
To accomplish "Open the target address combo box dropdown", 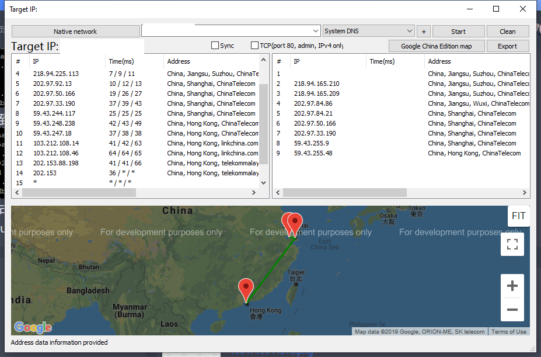I will 315,31.
